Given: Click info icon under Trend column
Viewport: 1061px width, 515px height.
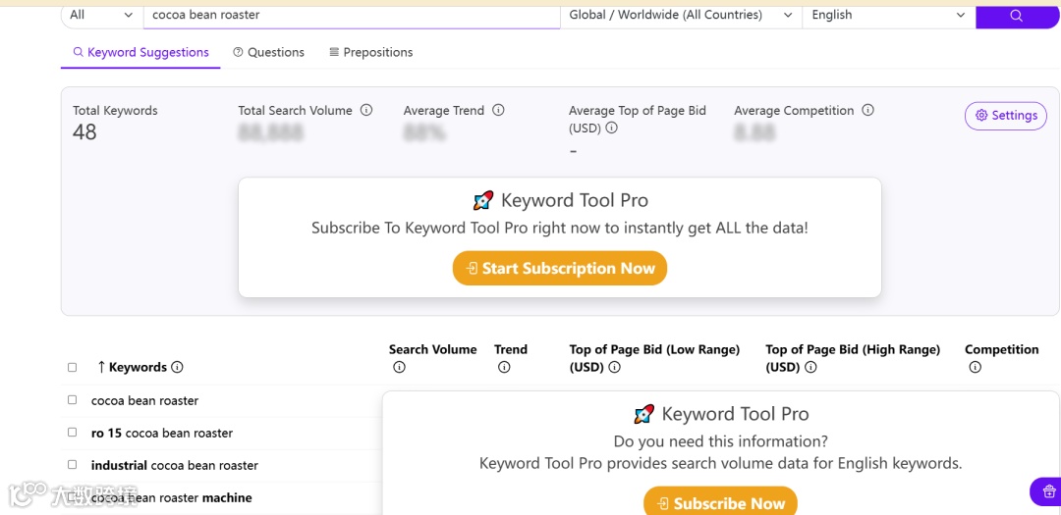Looking at the screenshot, I should [x=504, y=368].
